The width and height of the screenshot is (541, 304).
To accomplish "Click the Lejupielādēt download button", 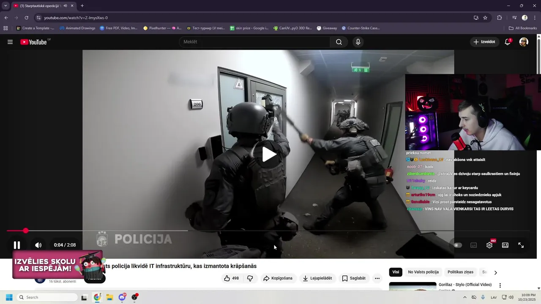I will [317, 278].
